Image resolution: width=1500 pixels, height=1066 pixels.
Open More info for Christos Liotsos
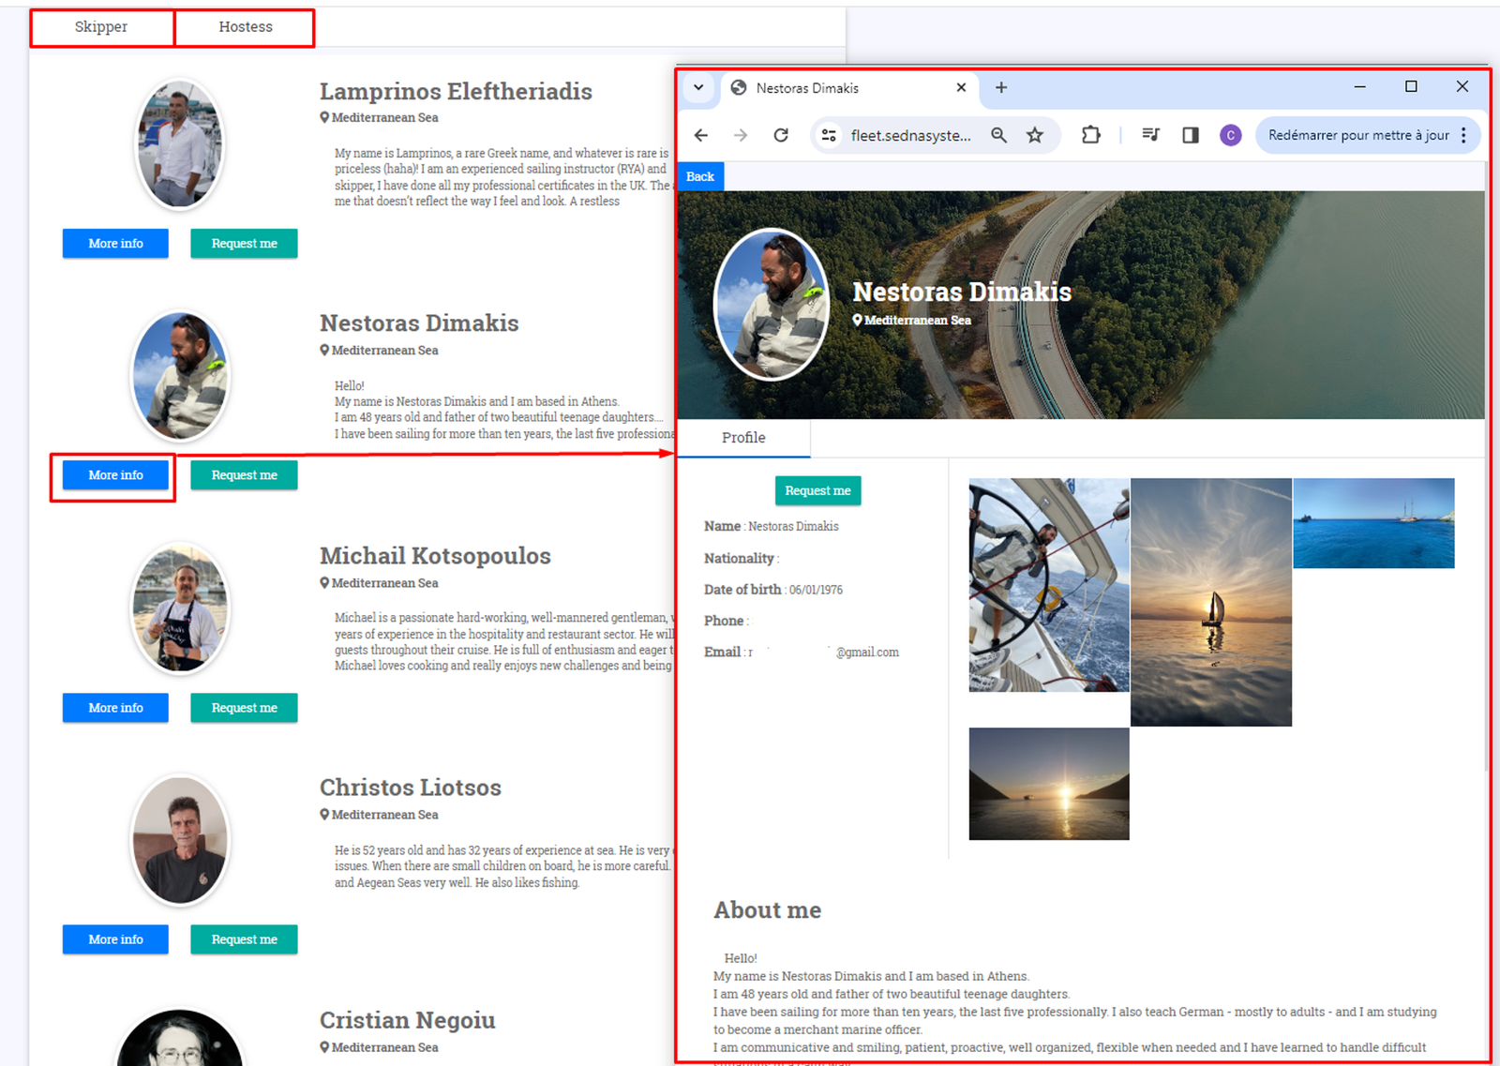tap(115, 939)
